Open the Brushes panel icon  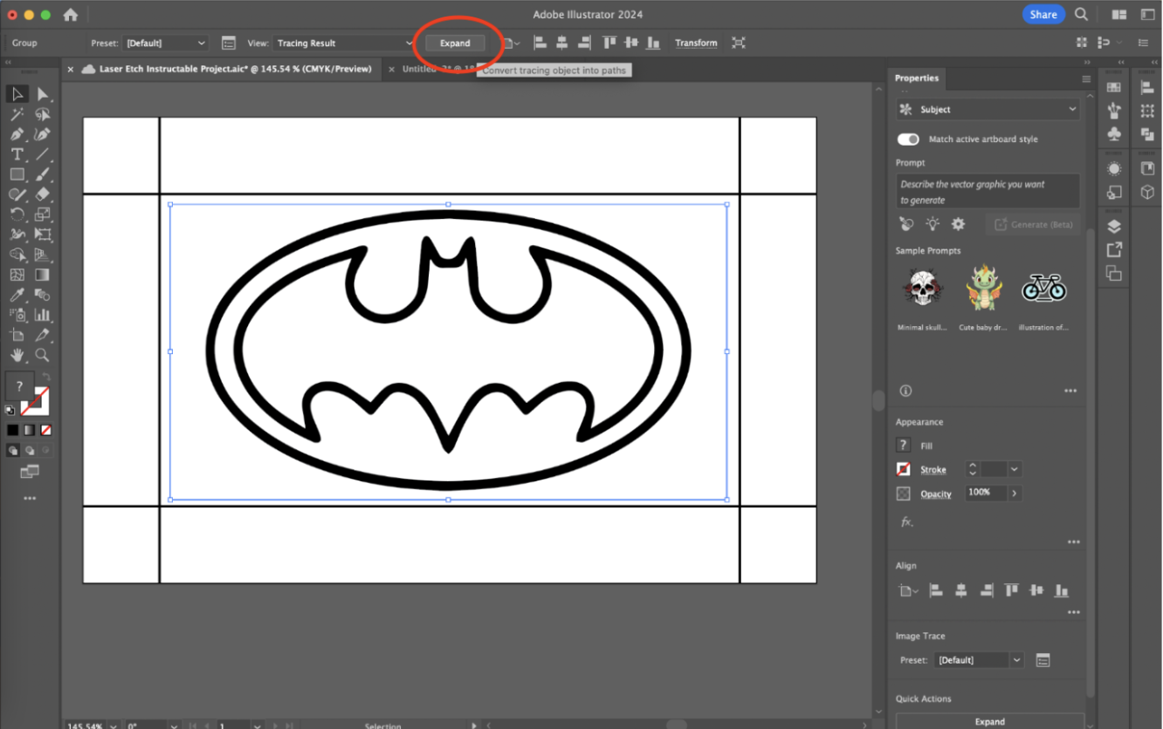pos(1114,111)
